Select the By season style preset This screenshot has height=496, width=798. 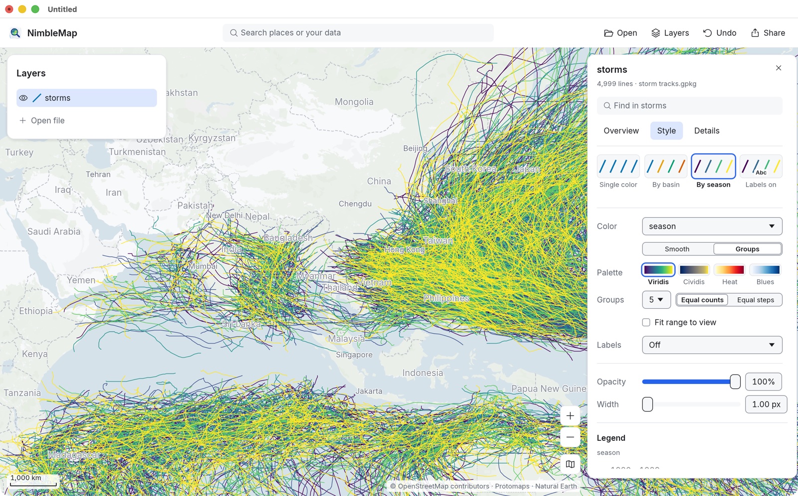click(713, 172)
